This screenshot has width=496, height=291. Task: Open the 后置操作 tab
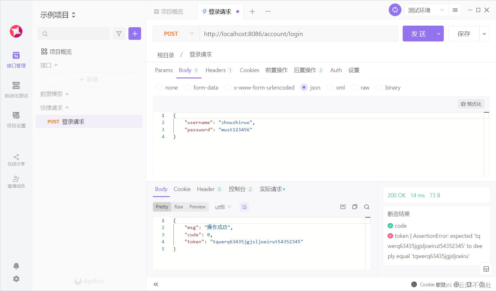point(308,70)
